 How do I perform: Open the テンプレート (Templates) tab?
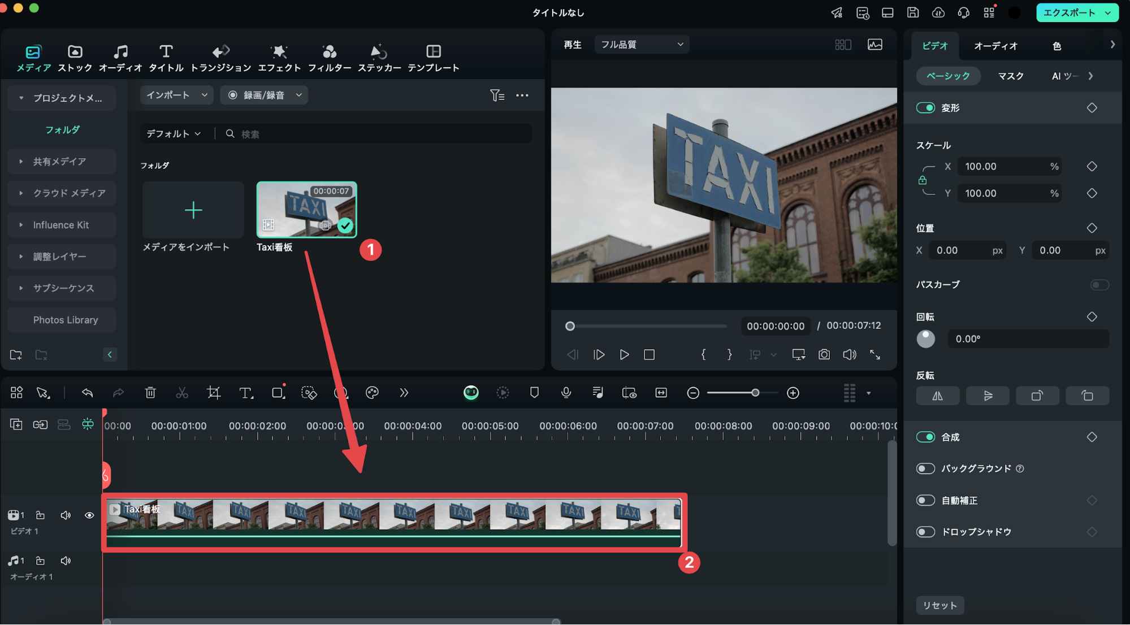coord(434,58)
